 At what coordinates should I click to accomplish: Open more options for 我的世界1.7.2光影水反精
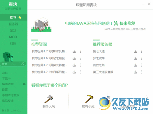coord(80,51)
